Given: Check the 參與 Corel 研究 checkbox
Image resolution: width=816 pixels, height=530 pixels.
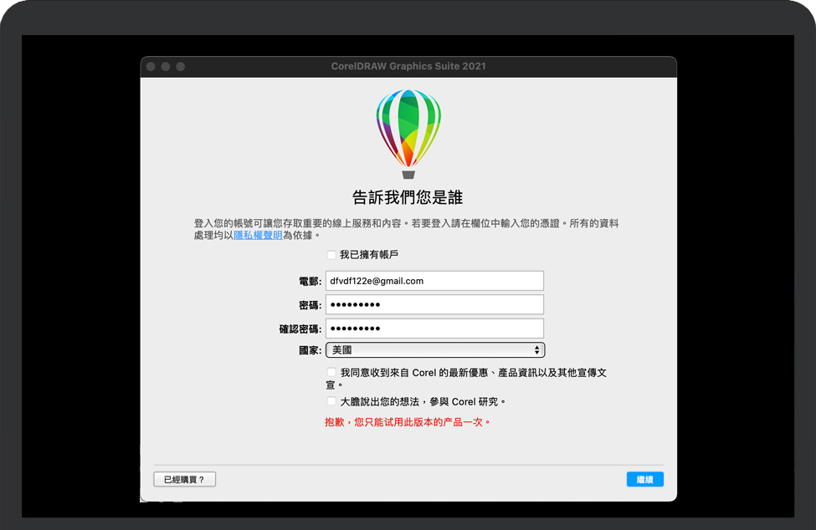Looking at the screenshot, I should pos(331,400).
